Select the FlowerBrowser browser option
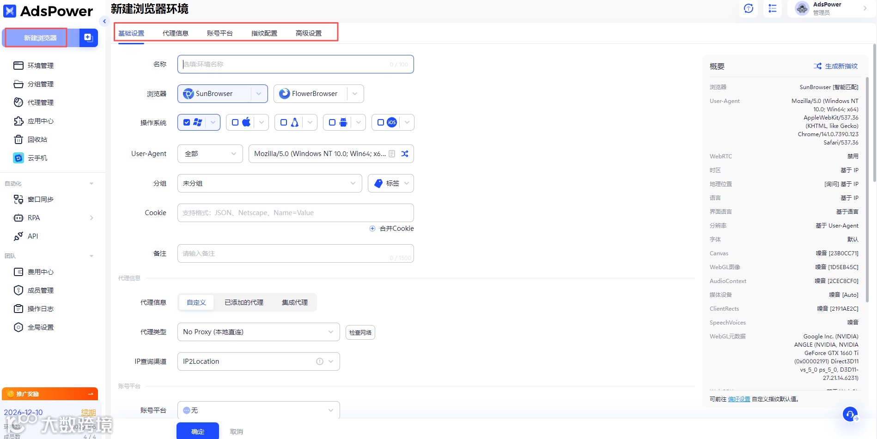 click(310, 94)
